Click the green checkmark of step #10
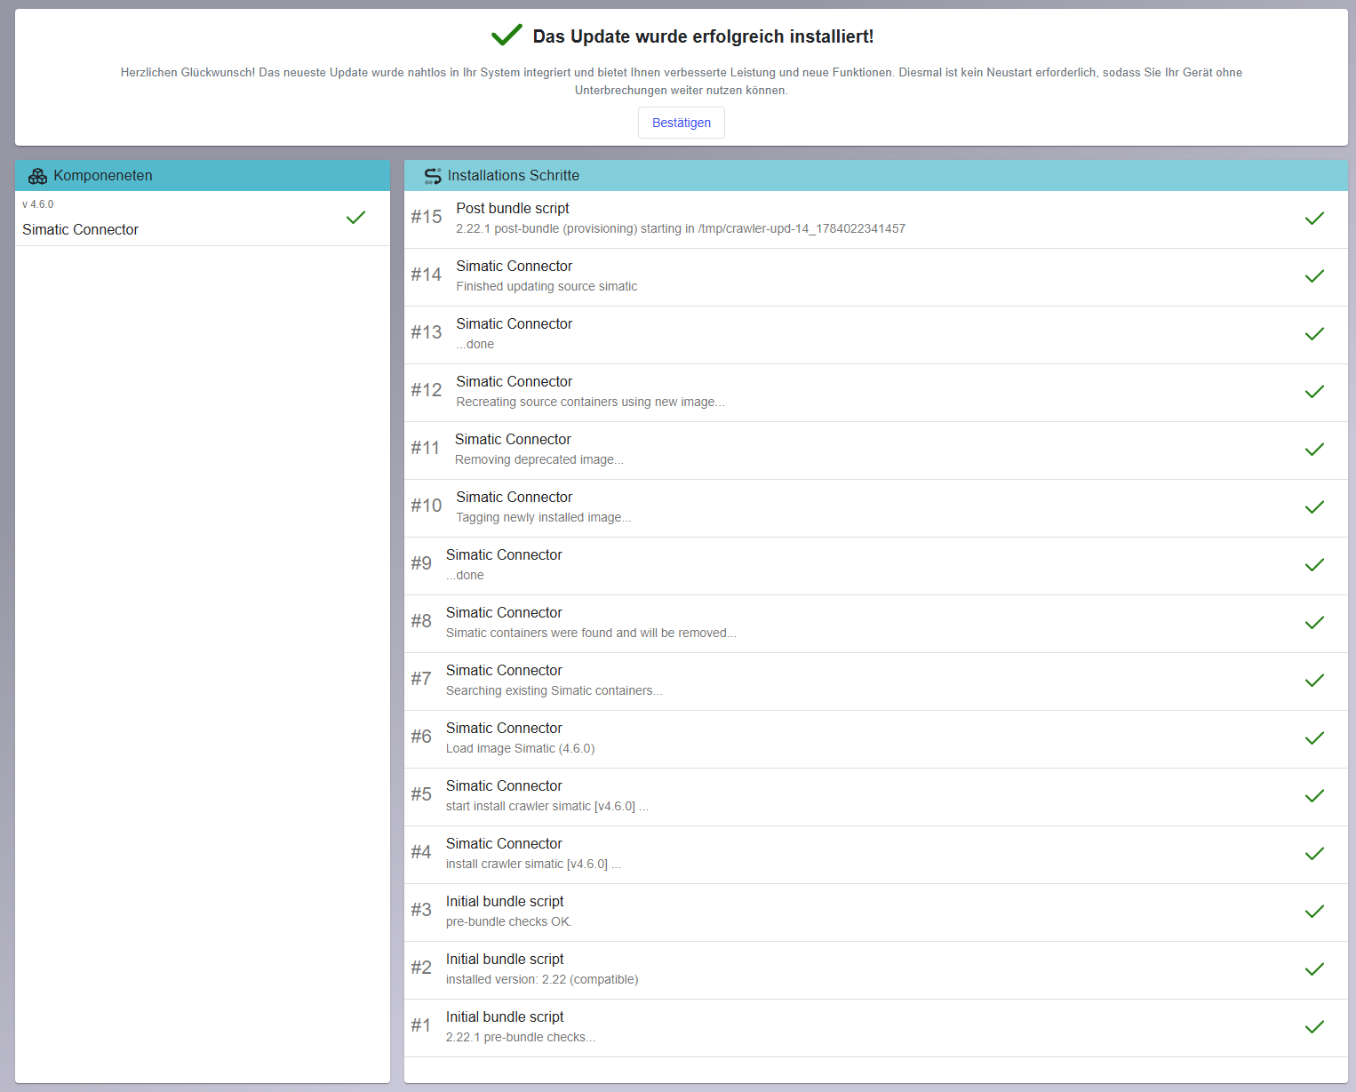The image size is (1356, 1092). 1314,507
